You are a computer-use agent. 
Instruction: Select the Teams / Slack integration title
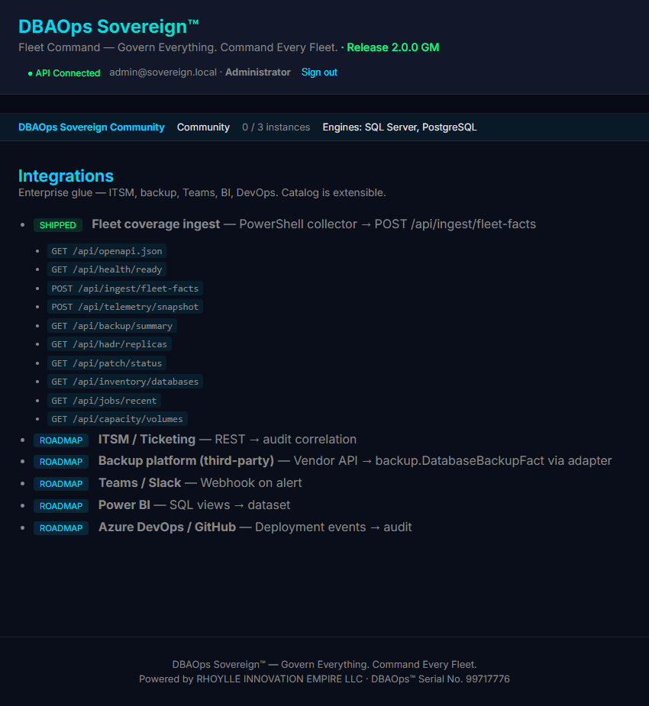(x=140, y=482)
